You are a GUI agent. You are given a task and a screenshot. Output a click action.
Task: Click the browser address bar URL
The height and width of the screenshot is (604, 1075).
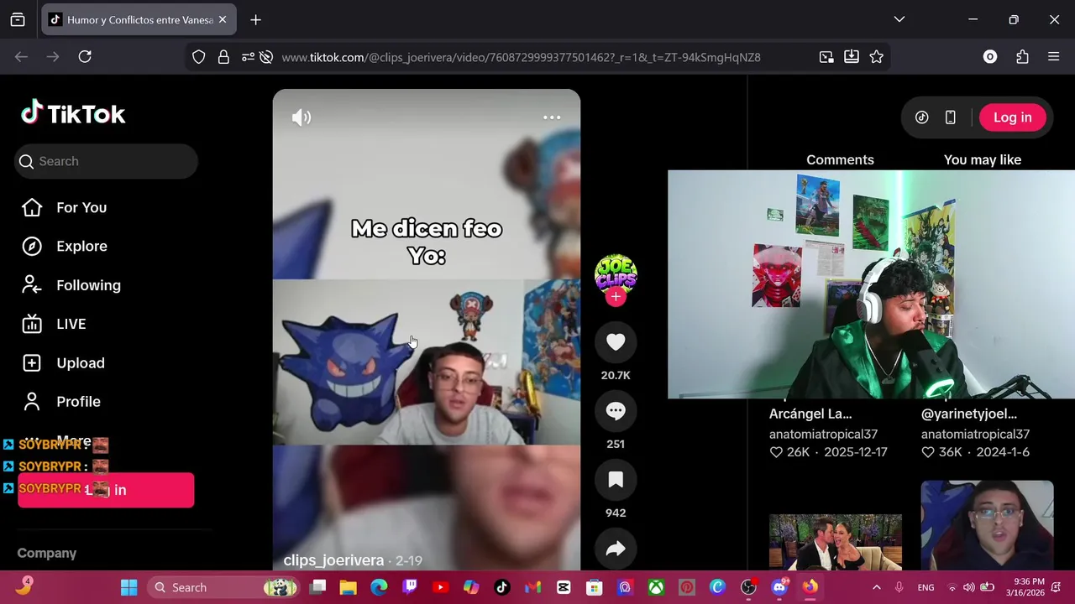(521, 57)
